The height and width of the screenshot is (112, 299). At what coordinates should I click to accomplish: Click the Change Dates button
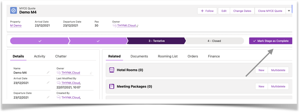[242, 11]
